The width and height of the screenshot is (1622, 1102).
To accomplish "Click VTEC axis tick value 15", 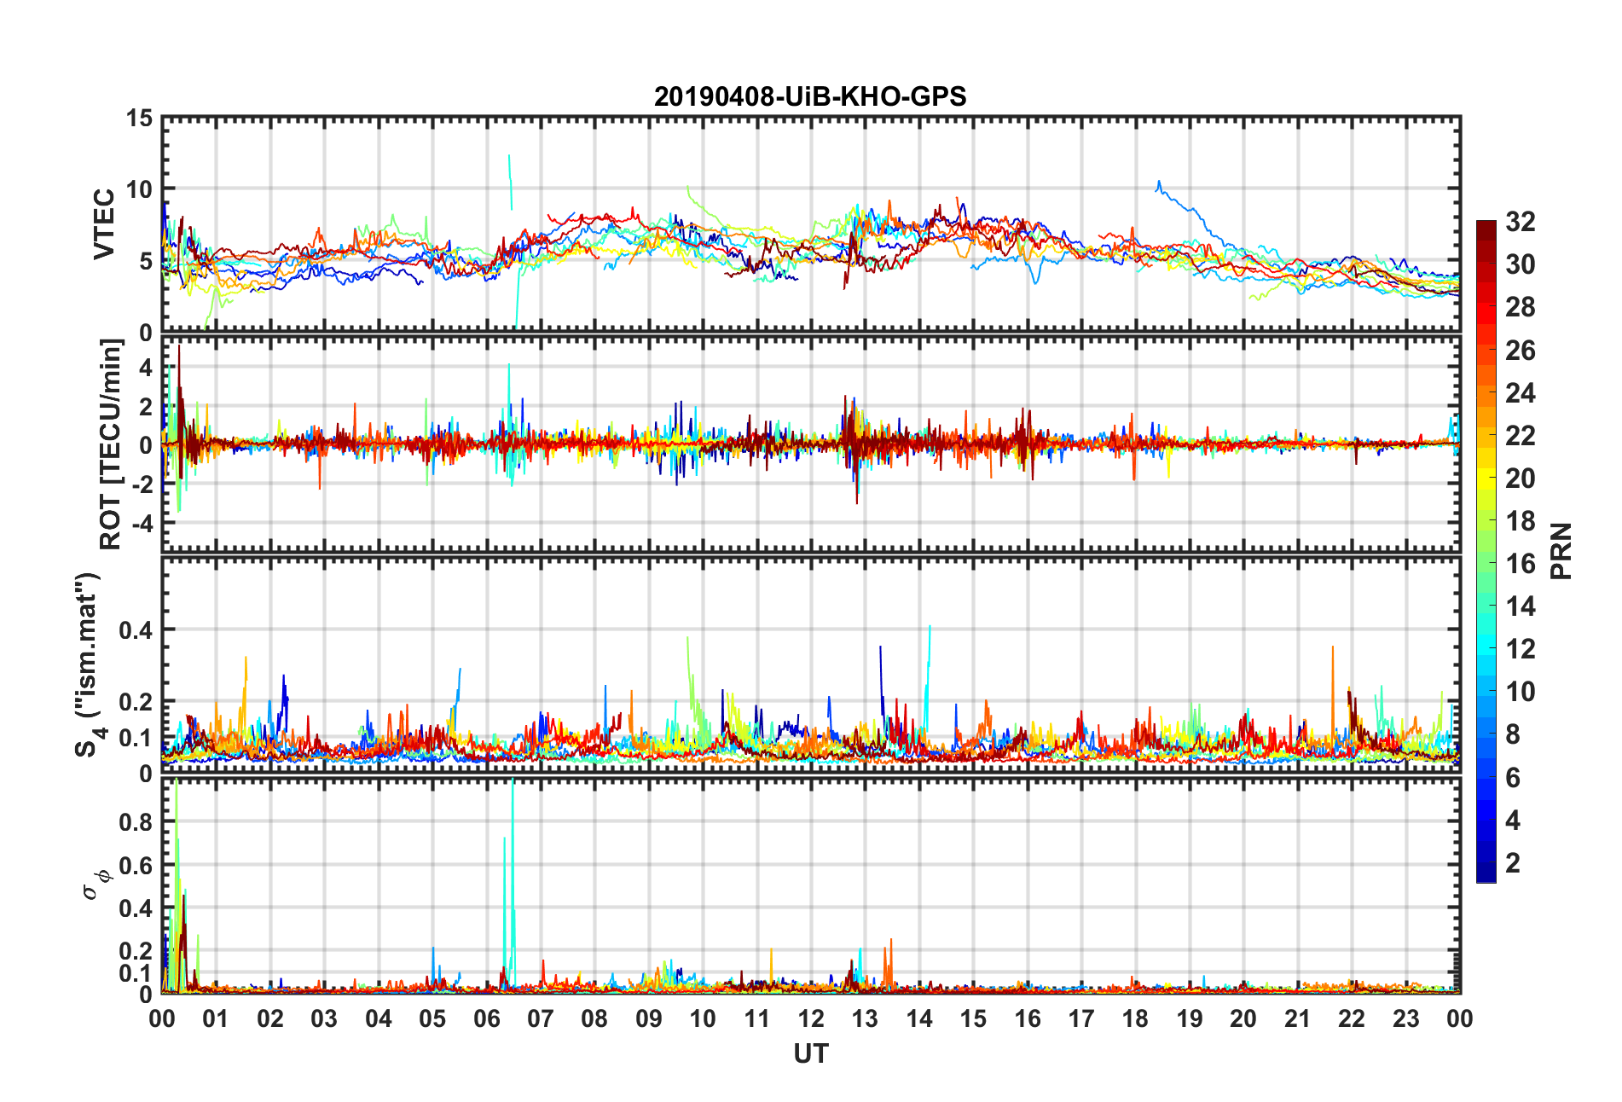I will [x=140, y=119].
